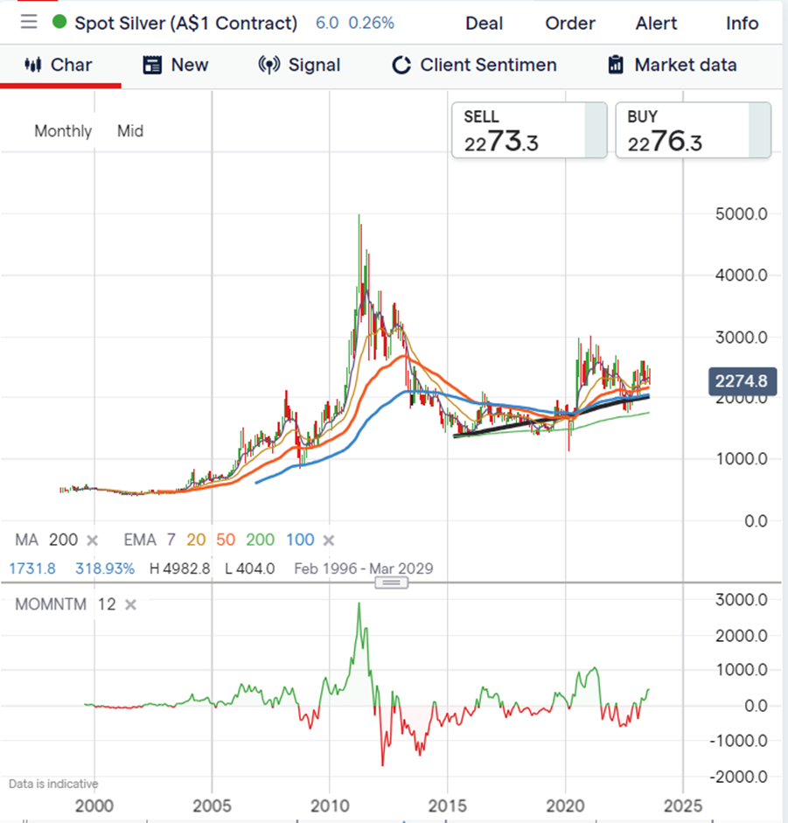Click the MOMNTM 12 indicator label
This screenshot has height=823, width=788.
pos(65,604)
